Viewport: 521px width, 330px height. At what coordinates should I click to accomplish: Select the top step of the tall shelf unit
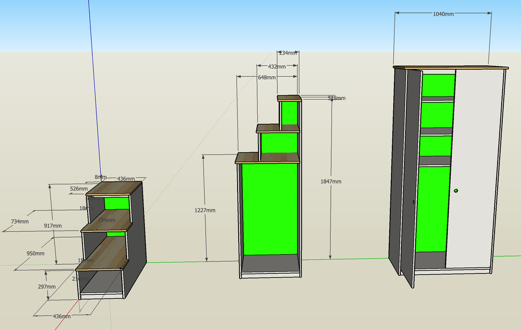(289, 98)
